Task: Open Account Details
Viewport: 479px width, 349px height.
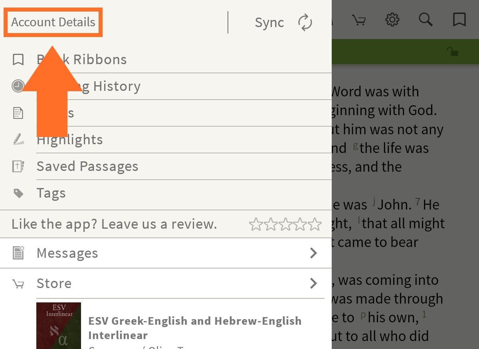Action: [x=53, y=22]
